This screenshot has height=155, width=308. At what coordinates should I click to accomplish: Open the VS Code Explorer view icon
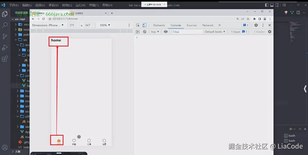tap(5, 14)
